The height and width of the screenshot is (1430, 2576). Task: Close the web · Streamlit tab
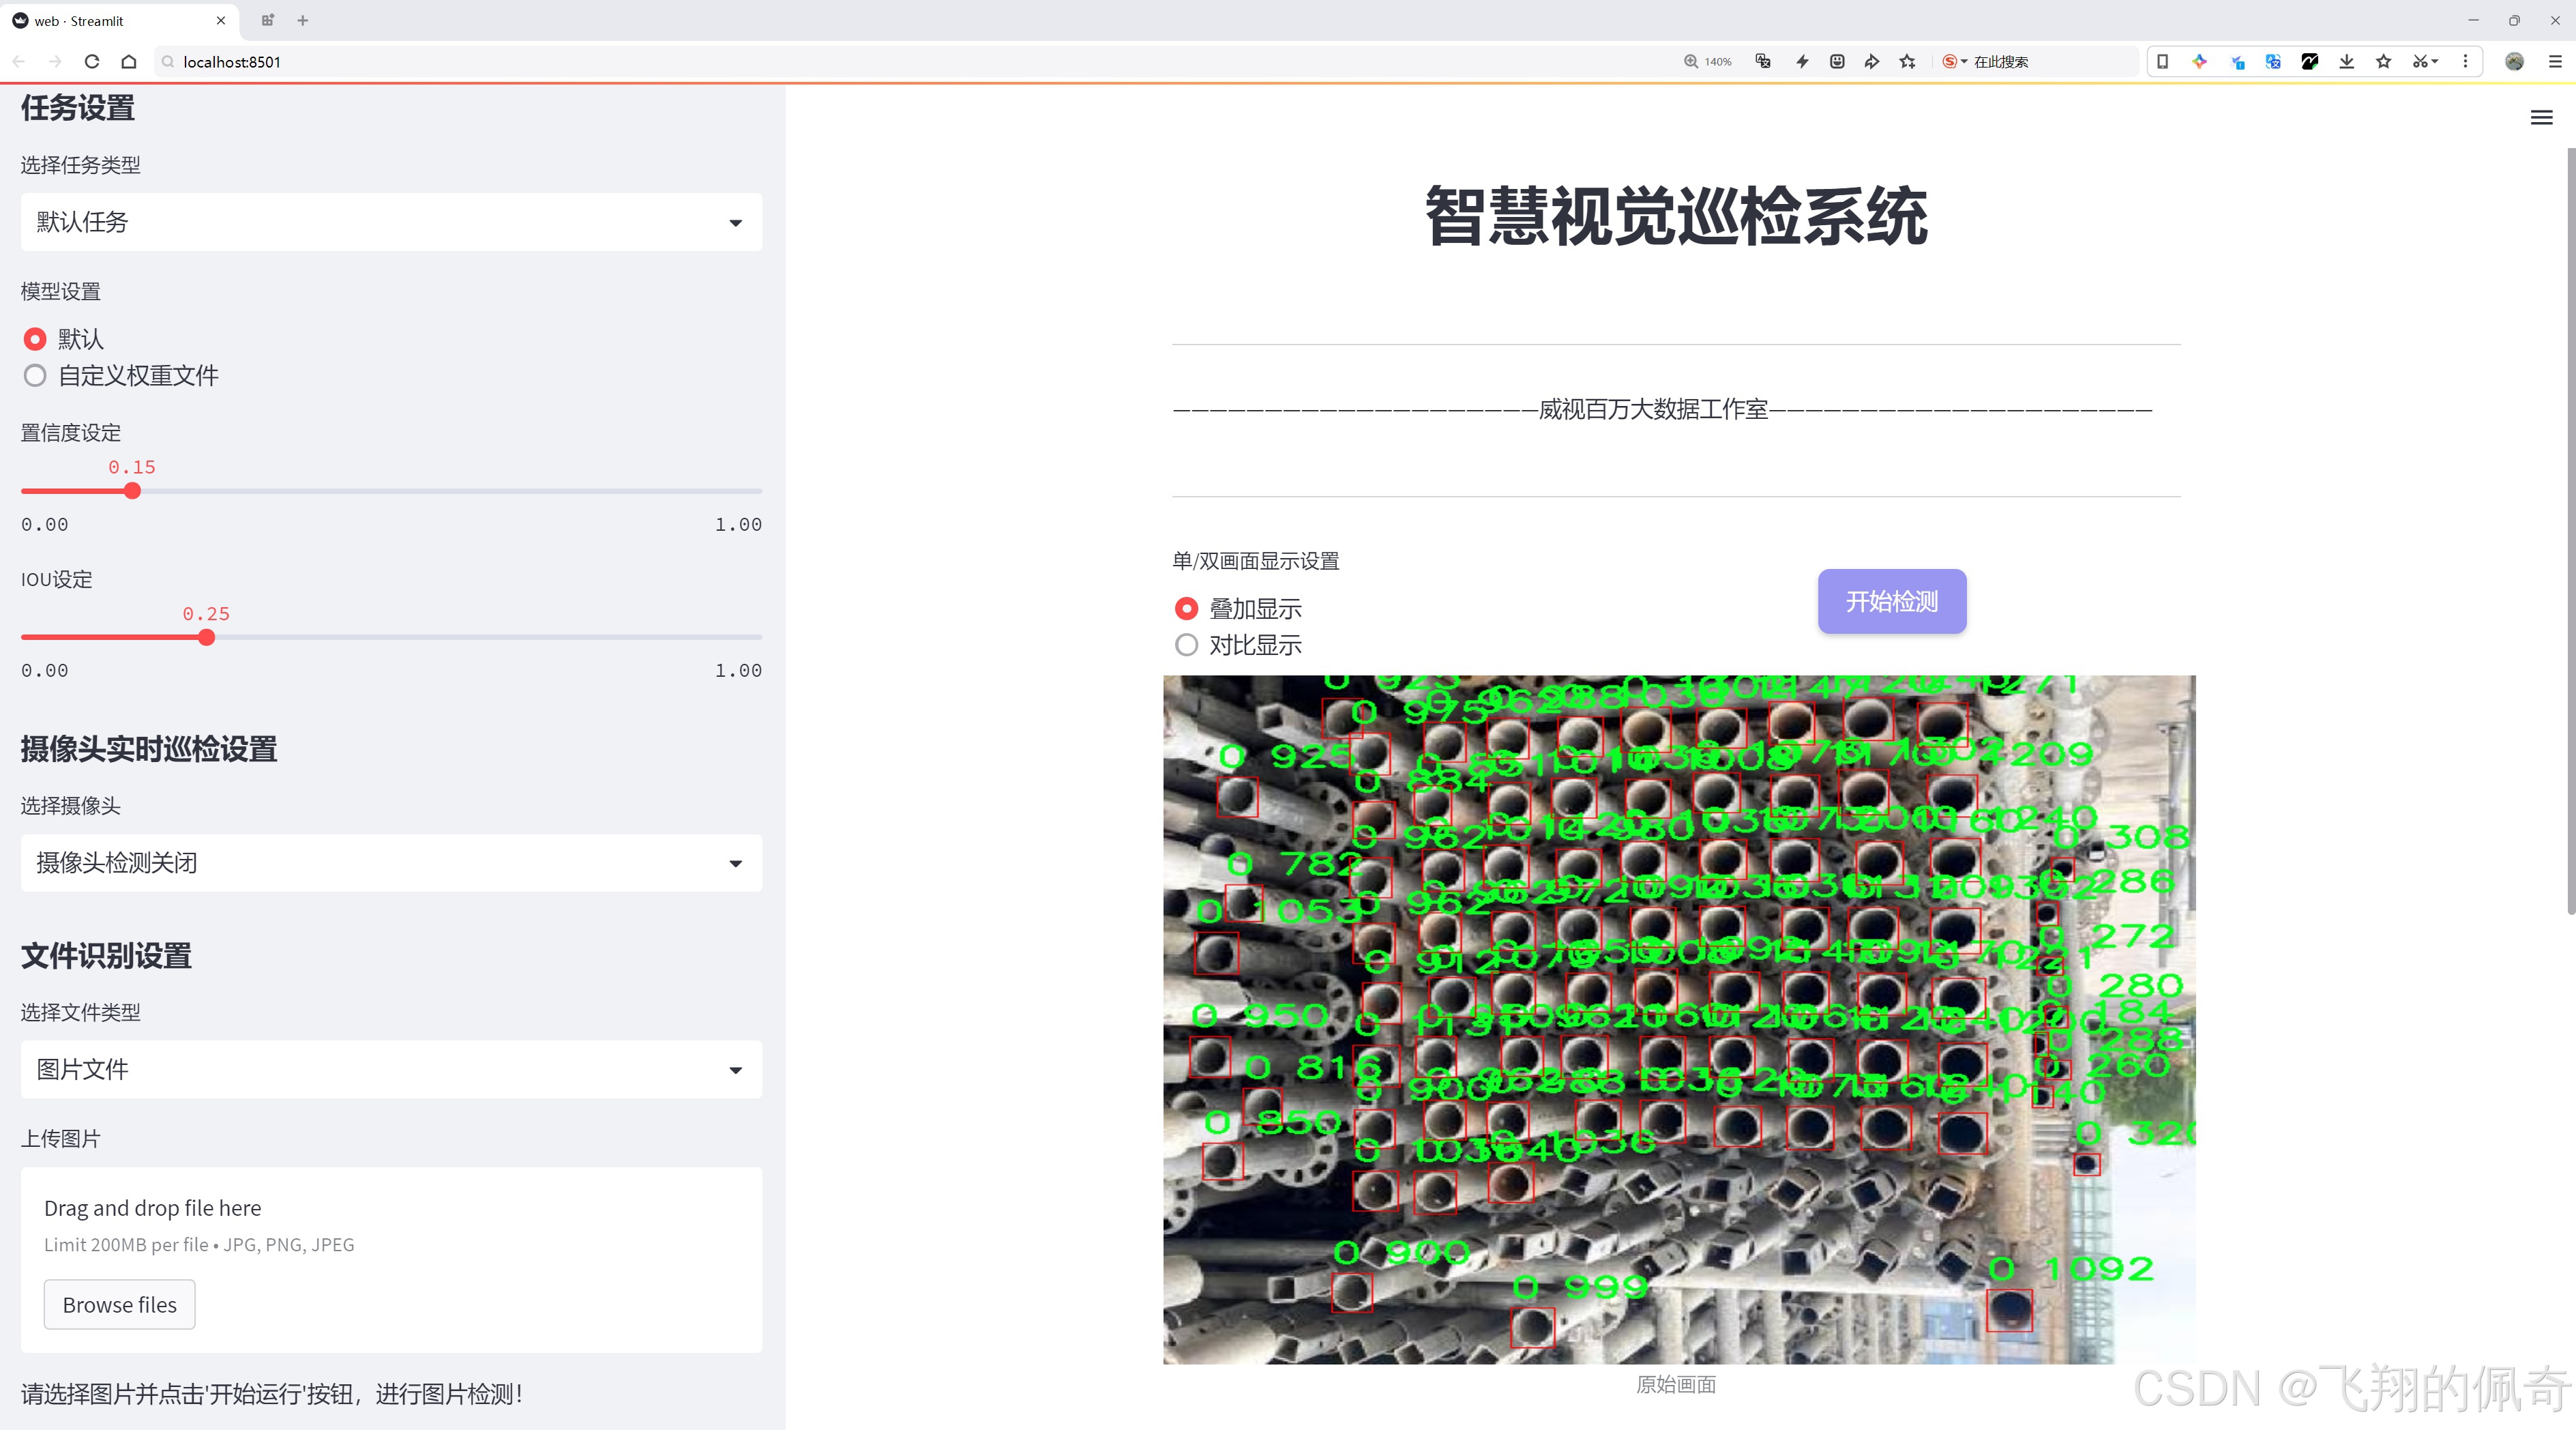pyautogui.click(x=221, y=20)
